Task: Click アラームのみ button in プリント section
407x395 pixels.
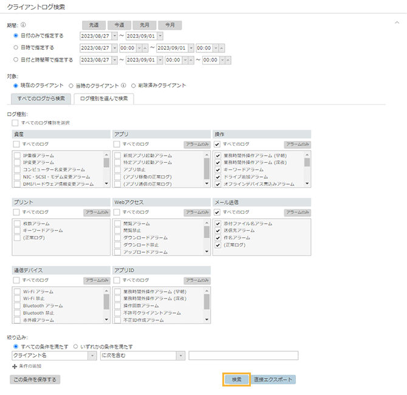Action: point(97,213)
